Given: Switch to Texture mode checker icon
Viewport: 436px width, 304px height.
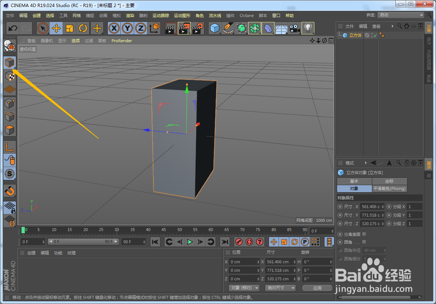Looking at the screenshot, I should (x=10, y=76).
